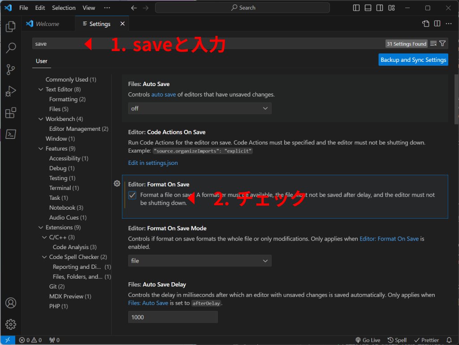
Task: Collapse the Features tree section
Action: coord(41,148)
